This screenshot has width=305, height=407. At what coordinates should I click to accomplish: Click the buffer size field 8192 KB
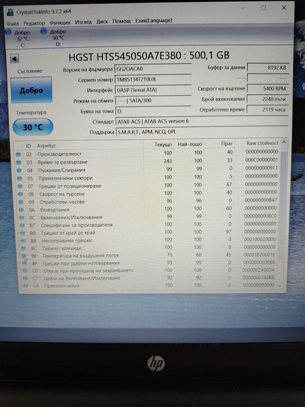[268, 67]
